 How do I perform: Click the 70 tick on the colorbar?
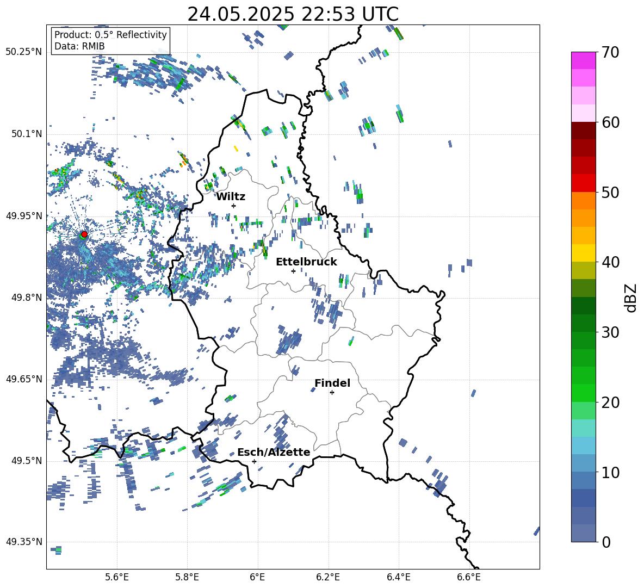click(610, 53)
